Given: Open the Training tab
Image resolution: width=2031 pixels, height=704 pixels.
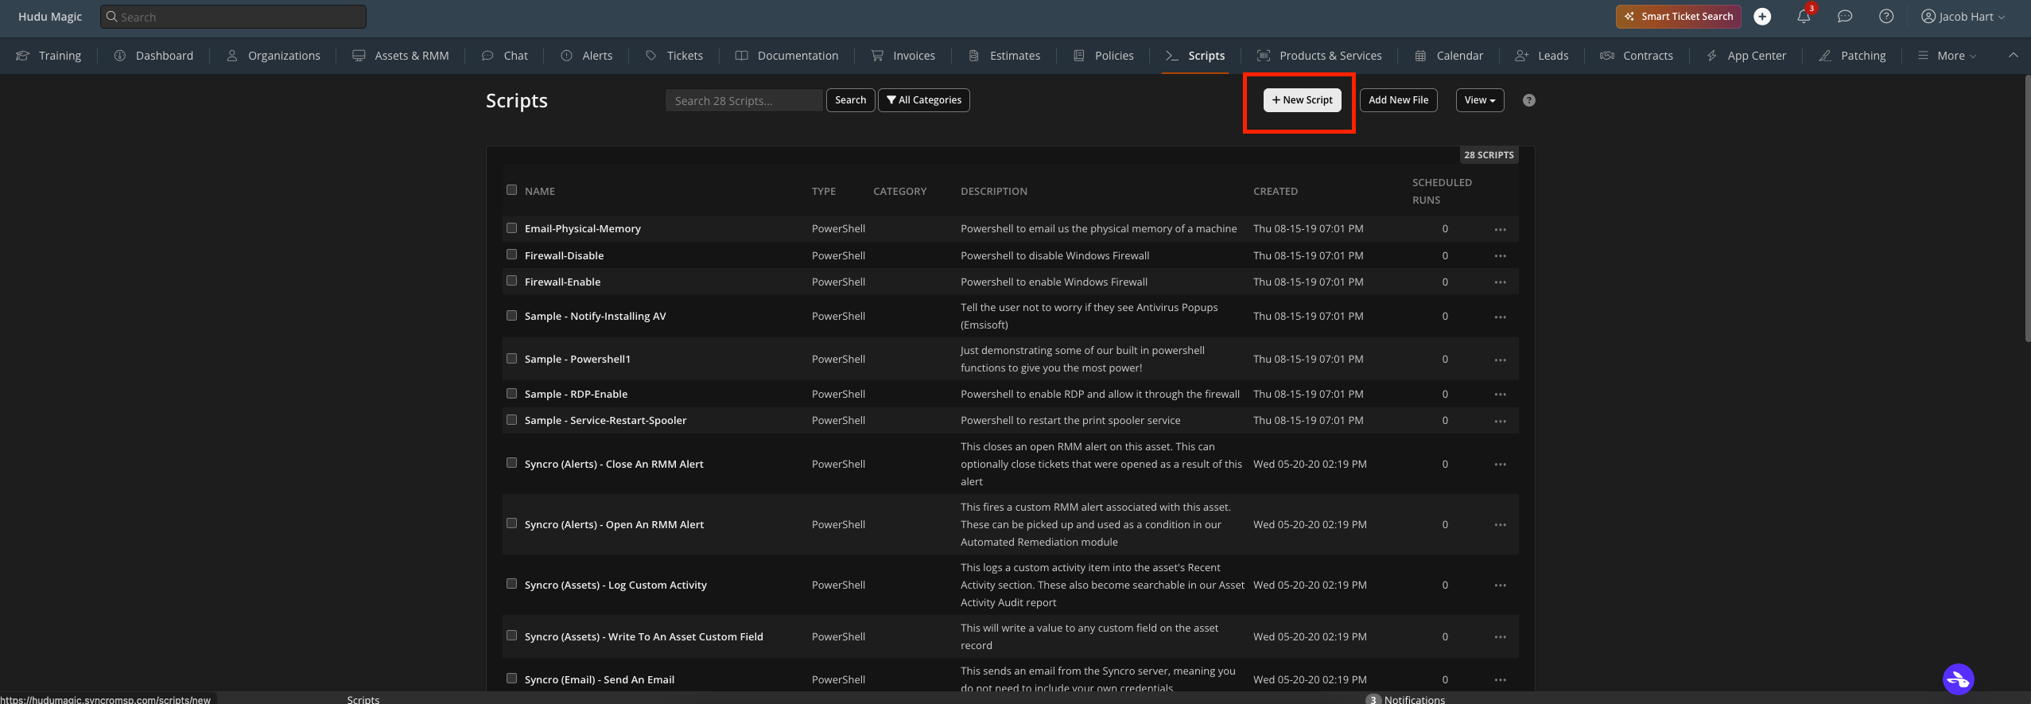Looking at the screenshot, I should pos(49,56).
